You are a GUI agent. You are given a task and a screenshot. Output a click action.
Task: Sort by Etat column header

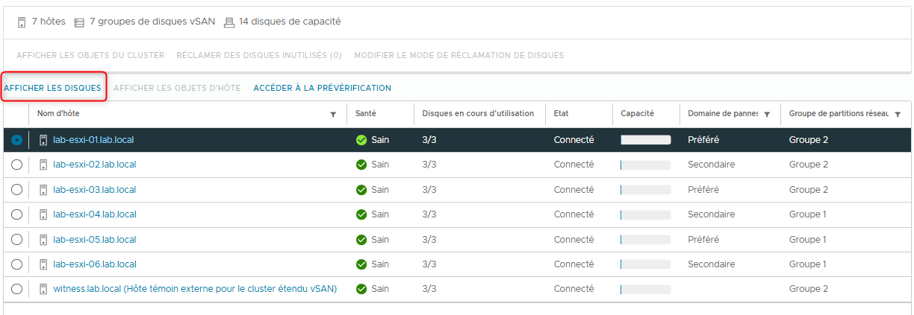562,114
